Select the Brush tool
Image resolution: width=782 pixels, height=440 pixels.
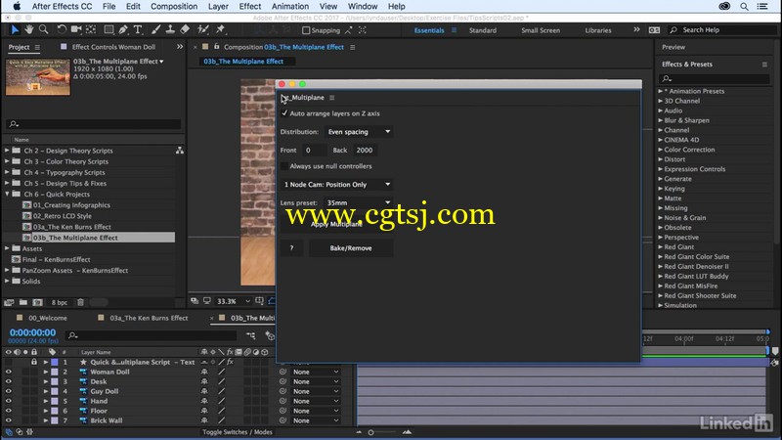click(x=155, y=30)
